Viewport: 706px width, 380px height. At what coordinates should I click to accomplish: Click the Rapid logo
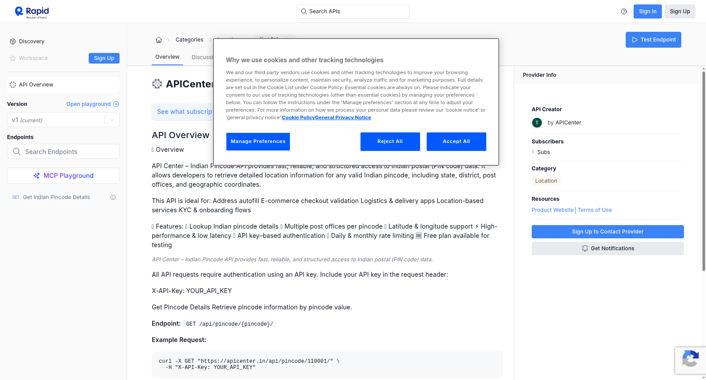click(x=32, y=12)
